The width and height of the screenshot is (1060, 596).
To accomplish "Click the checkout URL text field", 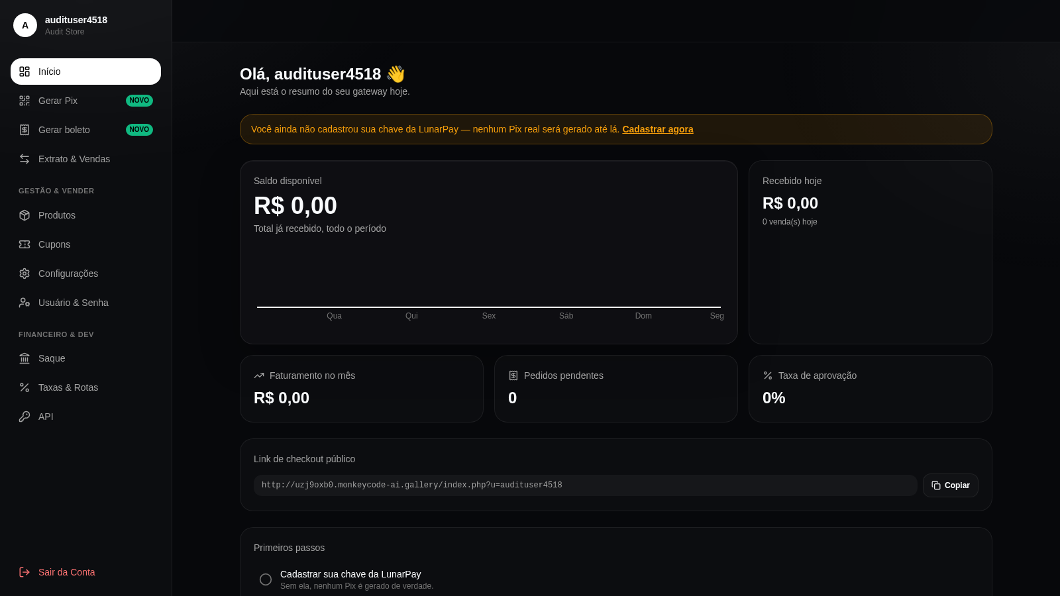I will [x=586, y=485].
